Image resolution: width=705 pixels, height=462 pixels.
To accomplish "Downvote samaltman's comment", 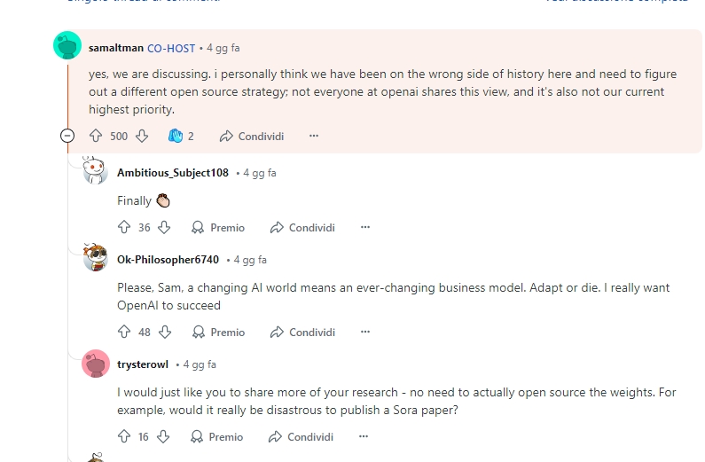I will 142,137.
